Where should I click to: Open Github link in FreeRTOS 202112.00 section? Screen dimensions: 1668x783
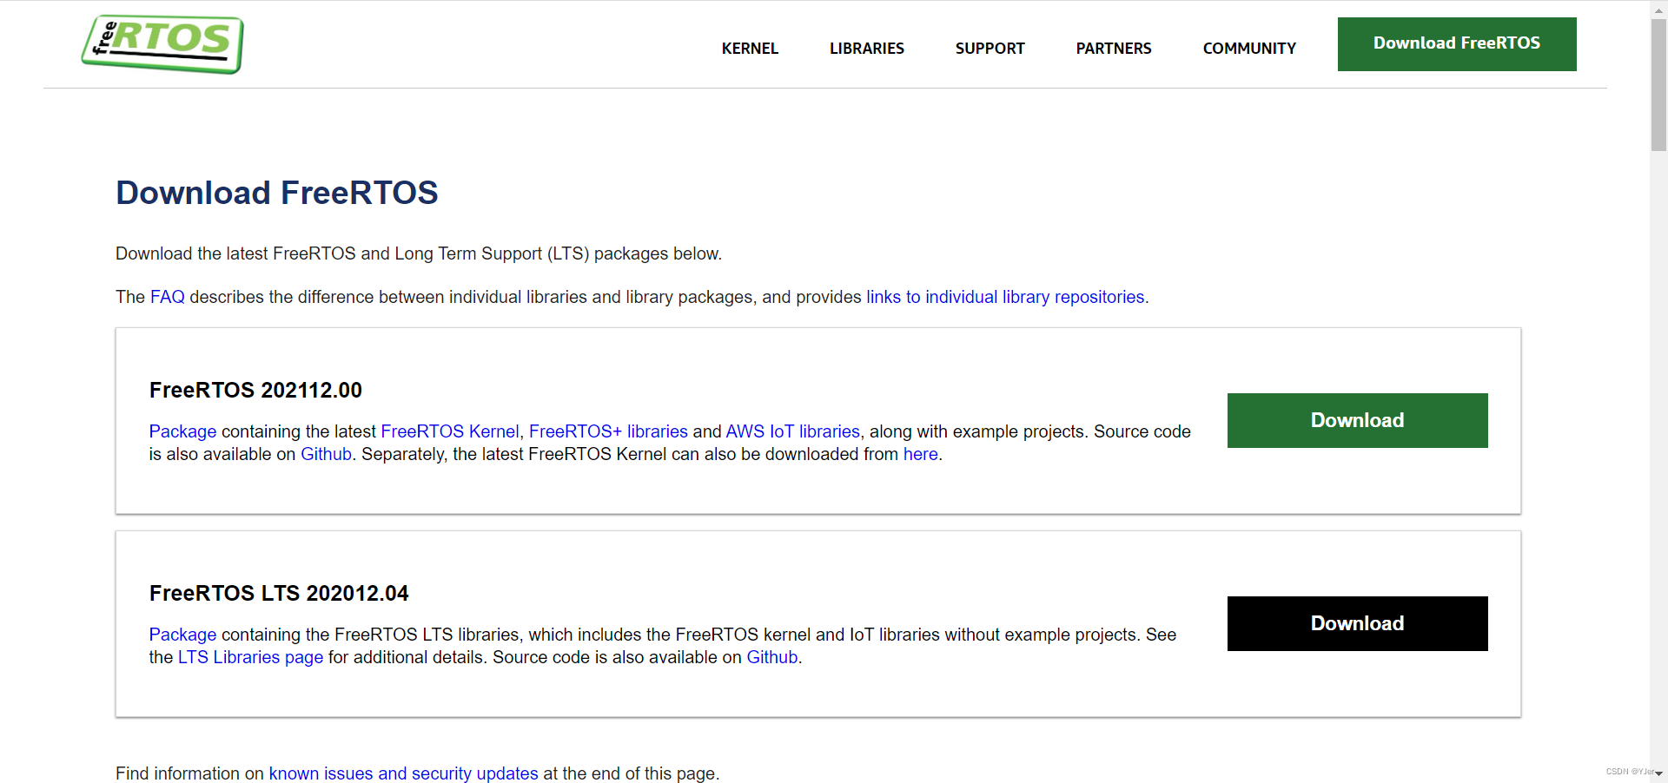[326, 454]
